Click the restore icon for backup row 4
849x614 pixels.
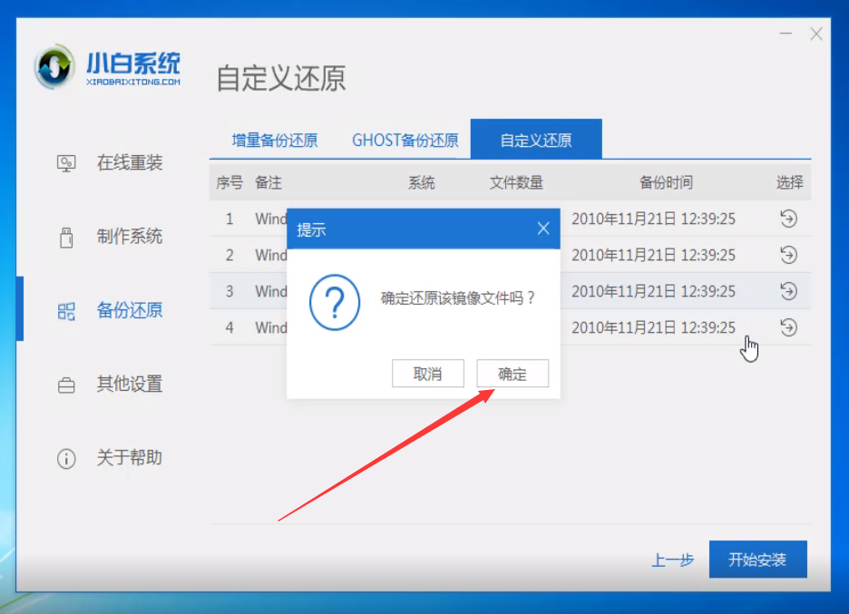790,327
